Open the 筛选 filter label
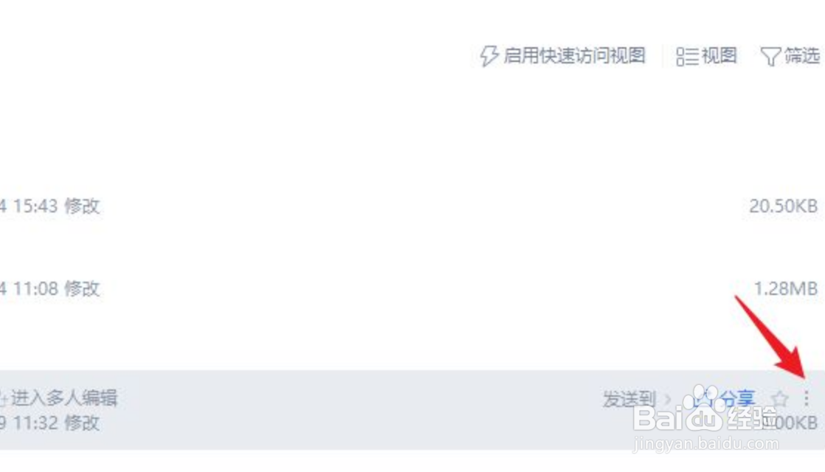825x472 pixels. click(802, 55)
